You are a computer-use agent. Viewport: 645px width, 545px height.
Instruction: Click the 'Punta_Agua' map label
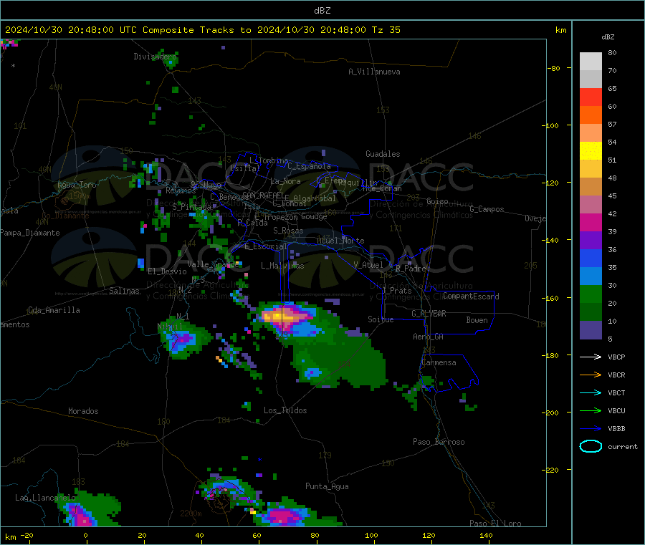tap(327, 486)
